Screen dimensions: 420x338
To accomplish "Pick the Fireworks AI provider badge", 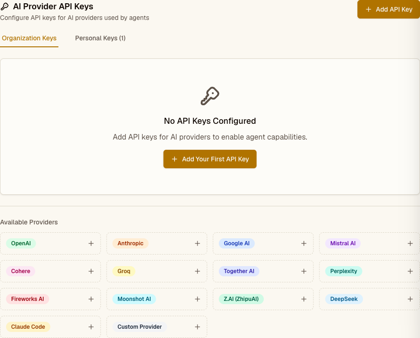I will [28, 299].
